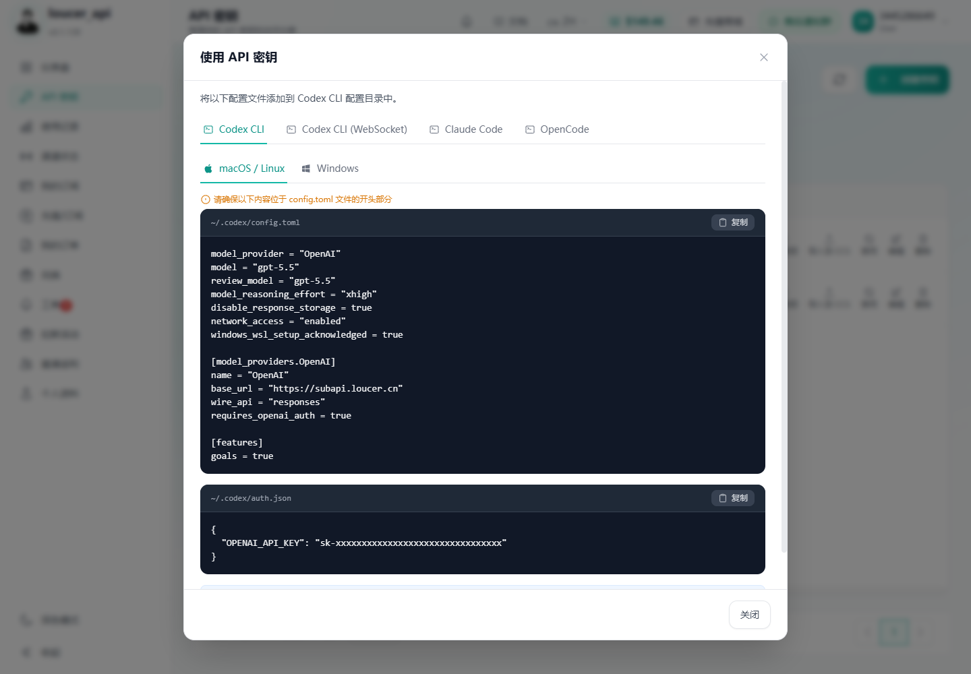
Task: Click the green user avatar in the top-right corner
Action: point(863,22)
